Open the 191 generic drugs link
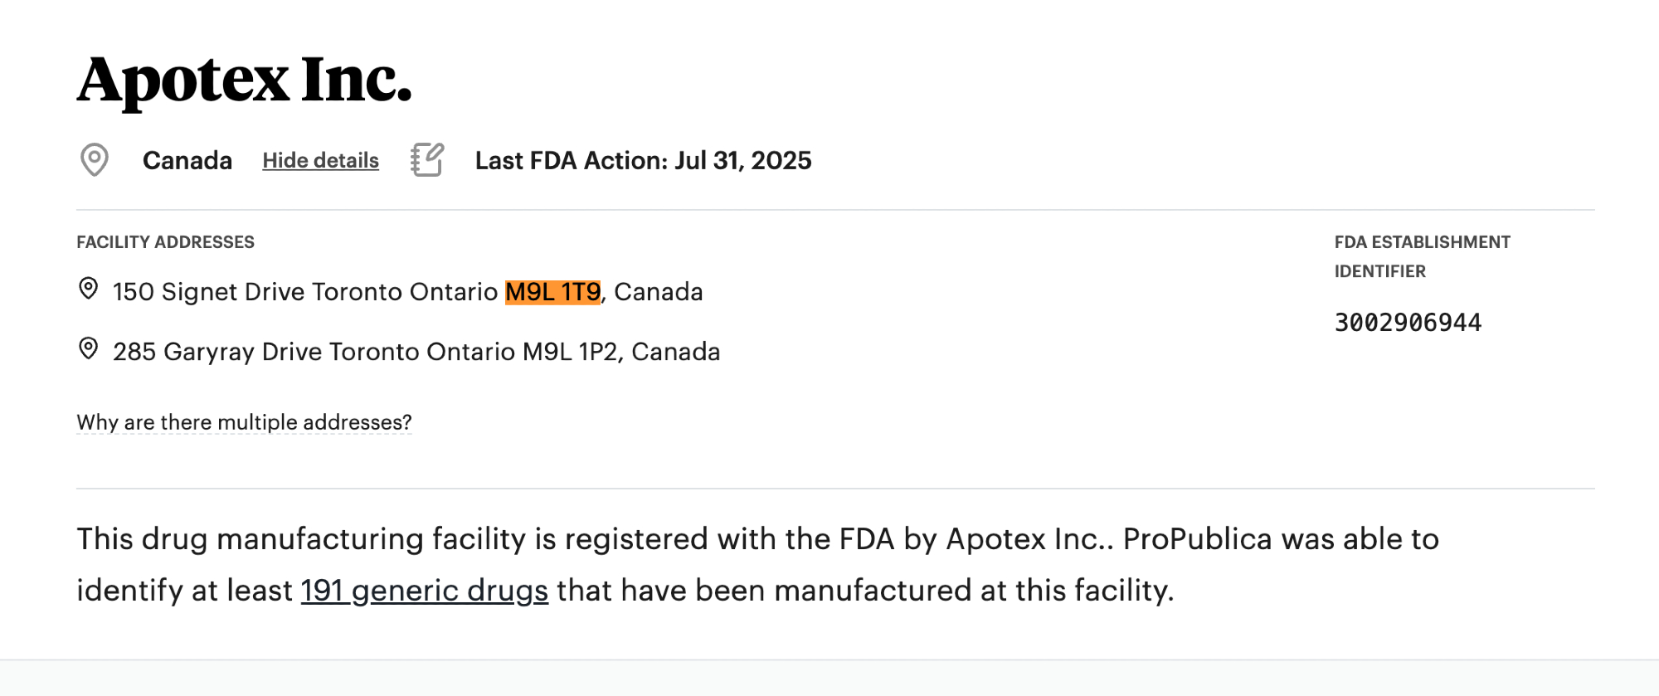The width and height of the screenshot is (1659, 696). [x=424, y=590]
